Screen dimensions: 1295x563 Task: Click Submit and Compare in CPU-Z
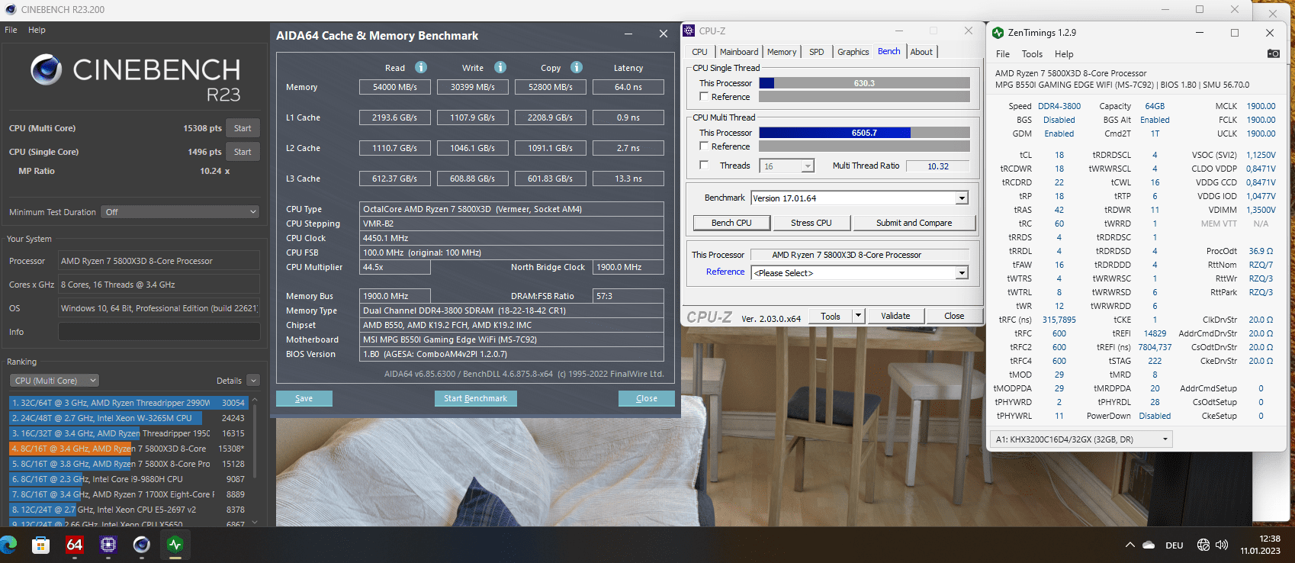point(914,223)
